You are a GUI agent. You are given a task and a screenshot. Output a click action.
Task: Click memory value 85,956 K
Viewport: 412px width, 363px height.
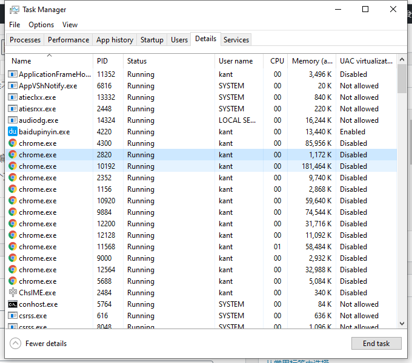[319, 143]
